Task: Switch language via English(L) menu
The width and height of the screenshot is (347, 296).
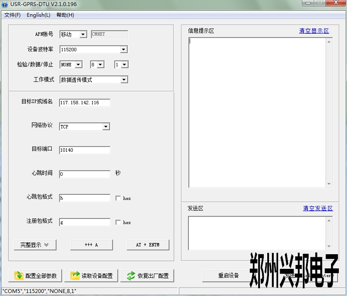Action: [38, 15]
